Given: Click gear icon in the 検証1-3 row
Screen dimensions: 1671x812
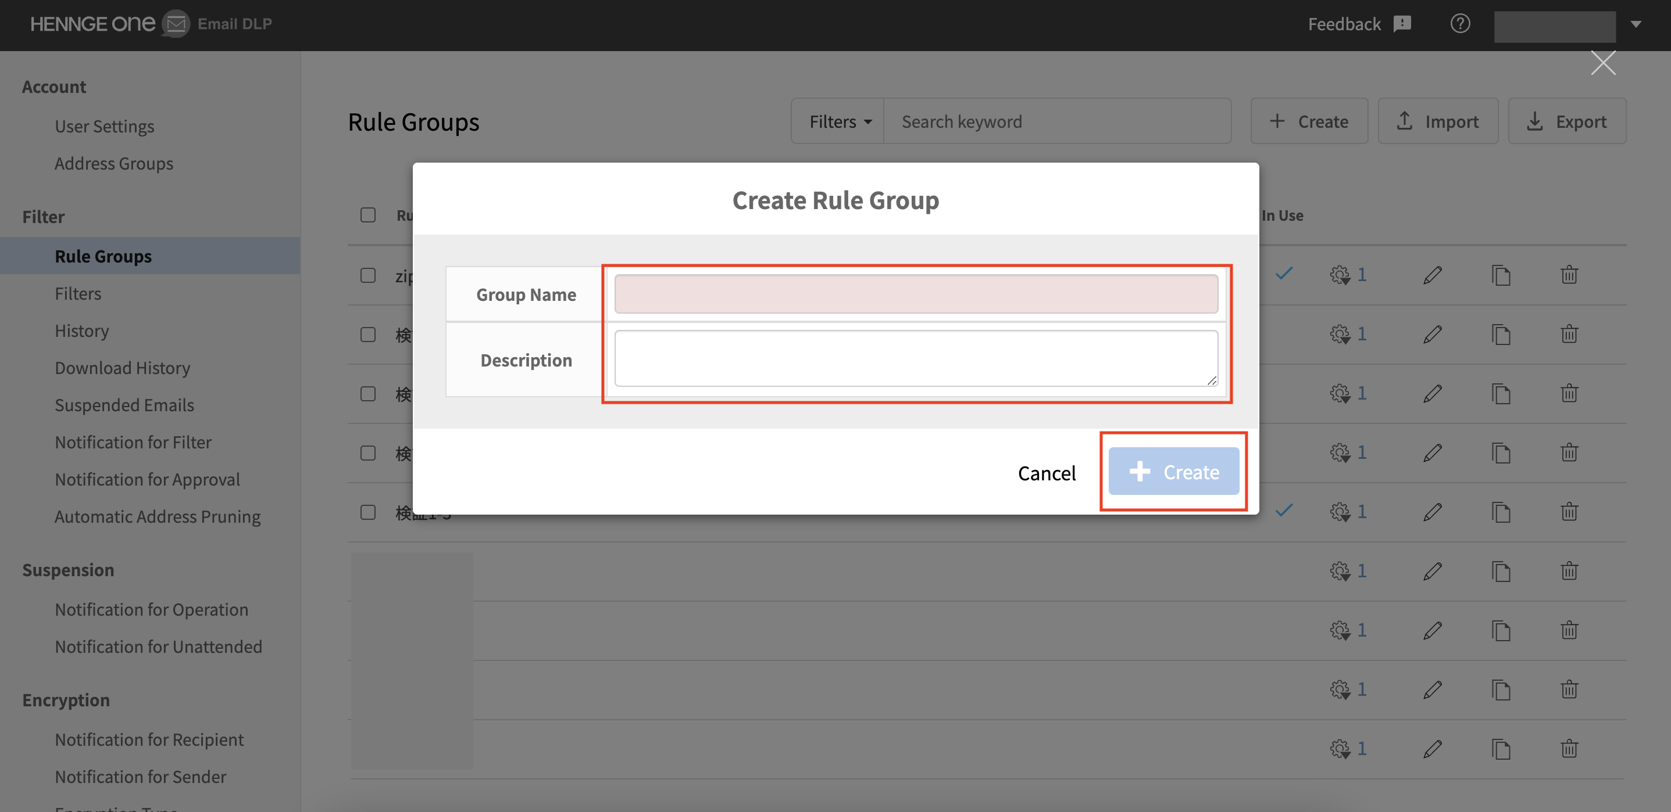Looking at the screenshot, I should pos(1340,512).
